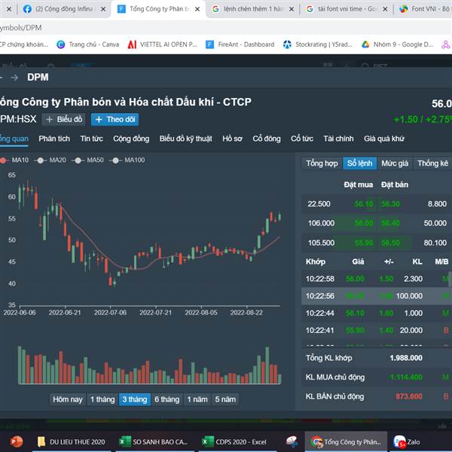Open the Tài chính tab
Viewport: 452px width, 452px height.
[x=338, y=139]
